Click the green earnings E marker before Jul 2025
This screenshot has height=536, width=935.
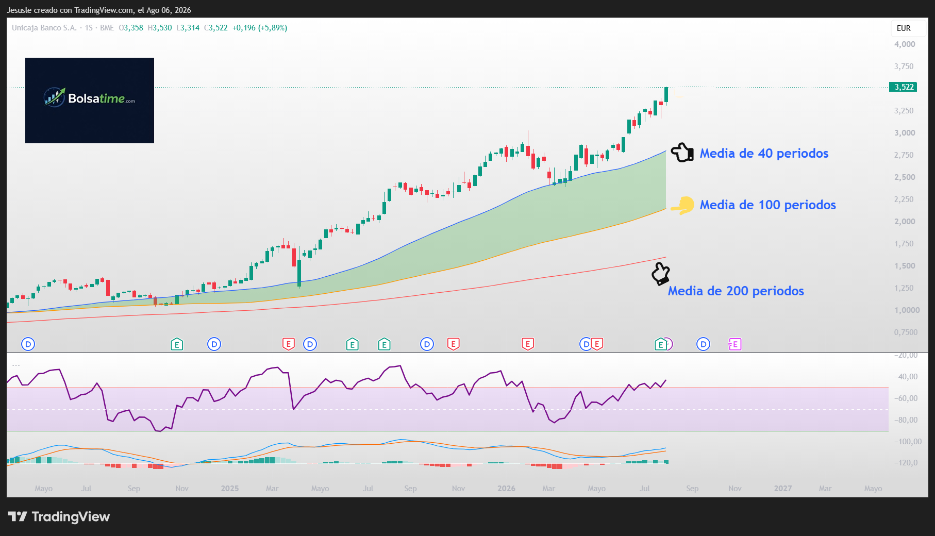click(352, 344)
